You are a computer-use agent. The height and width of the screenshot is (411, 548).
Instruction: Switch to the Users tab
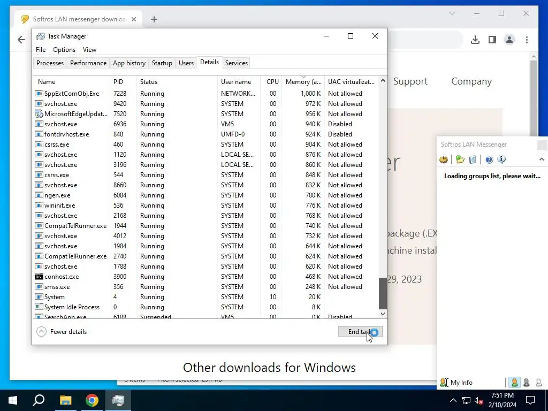coord(186,63)
